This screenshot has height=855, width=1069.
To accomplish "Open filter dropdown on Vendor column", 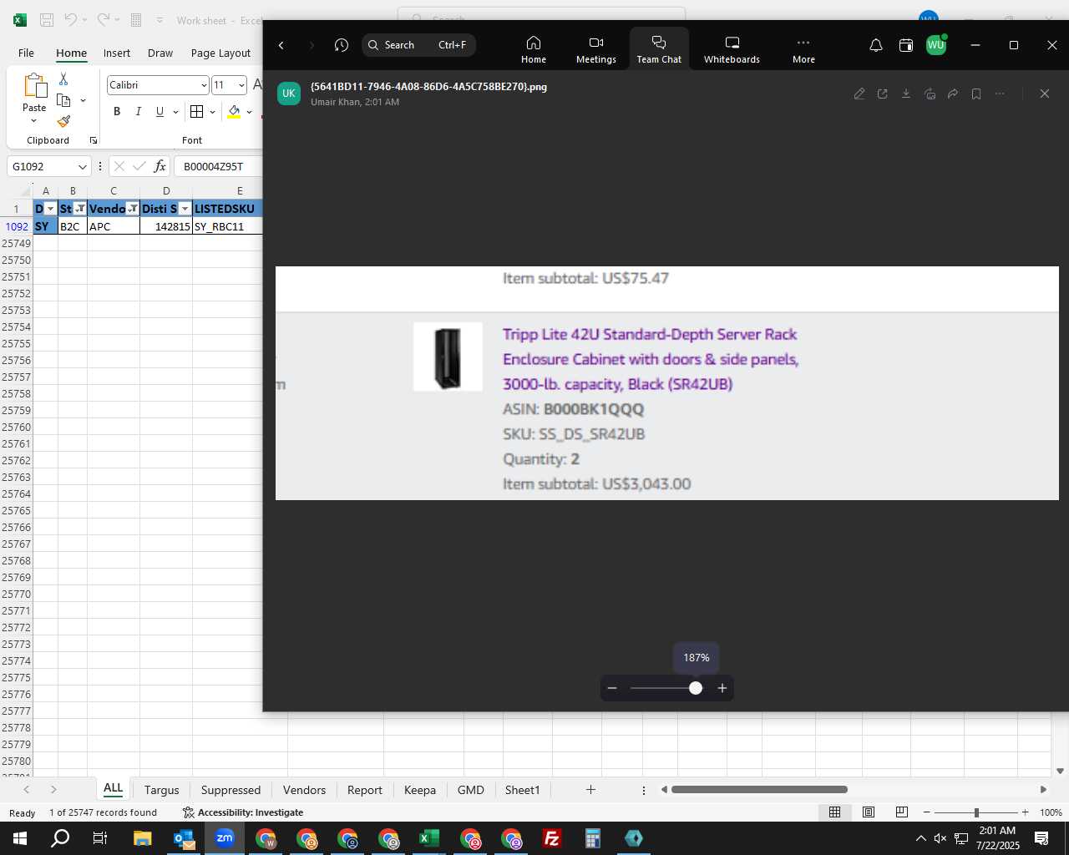I will pos(132,209).
